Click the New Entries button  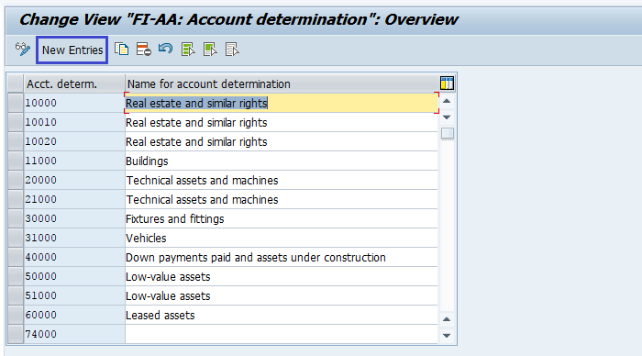[72, 50]
